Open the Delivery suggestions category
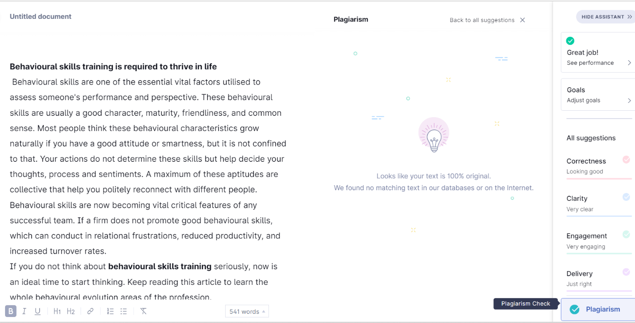The height and width of the screenshot is (323, 635). point(599,278)
